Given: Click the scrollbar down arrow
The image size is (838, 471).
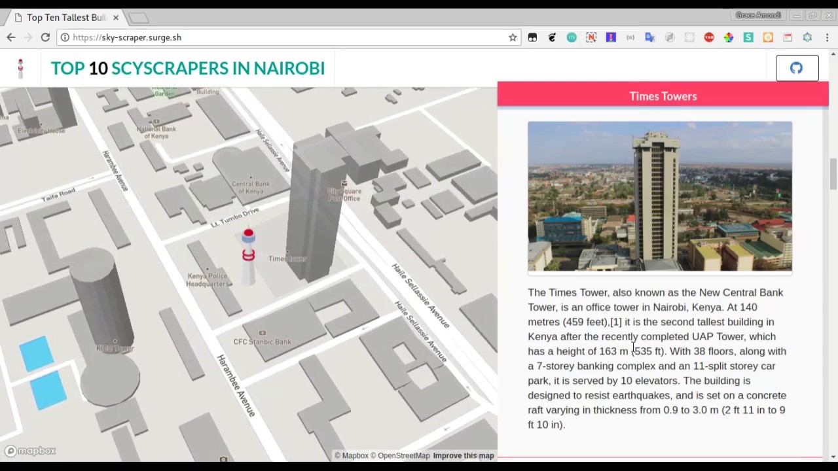Looking at the screenshot, I should (x=833, y=456).
